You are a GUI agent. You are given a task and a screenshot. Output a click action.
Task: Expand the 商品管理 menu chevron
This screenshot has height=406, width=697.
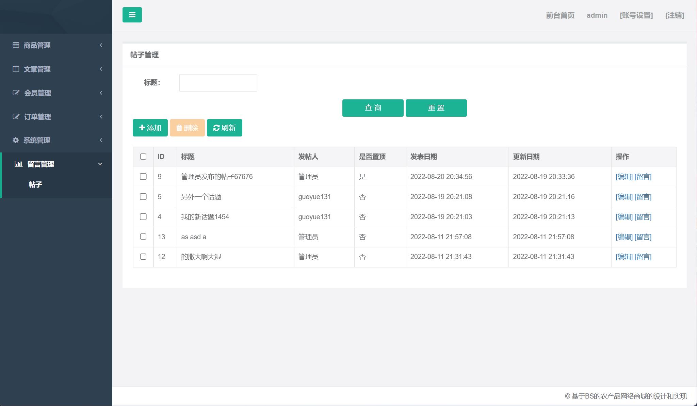click(101, 45)
